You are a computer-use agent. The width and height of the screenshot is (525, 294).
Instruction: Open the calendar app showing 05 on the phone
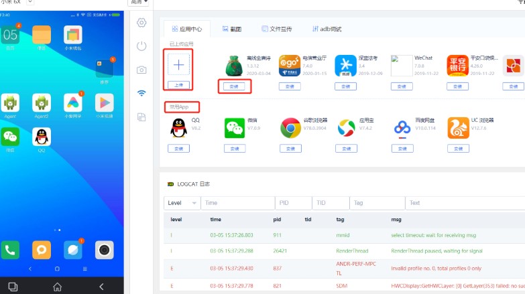tap(10, 35)
